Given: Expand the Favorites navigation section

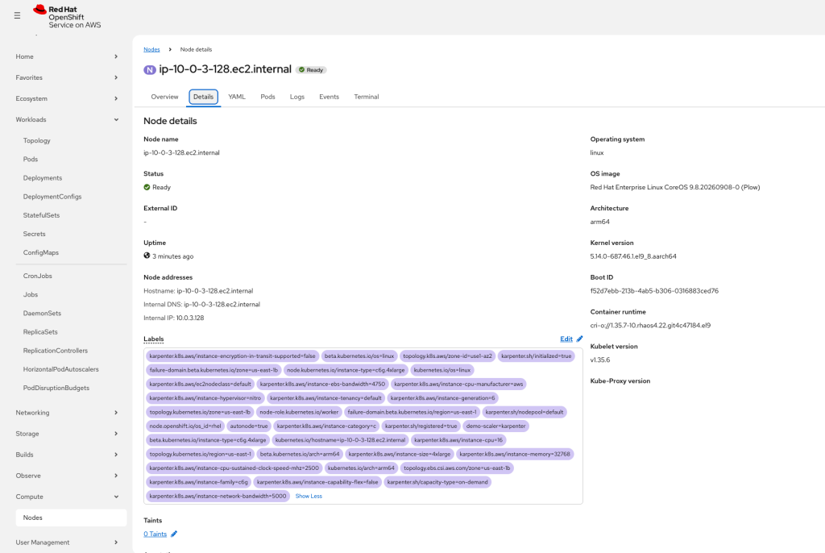Looking at the screenshot, I should 67,77.
